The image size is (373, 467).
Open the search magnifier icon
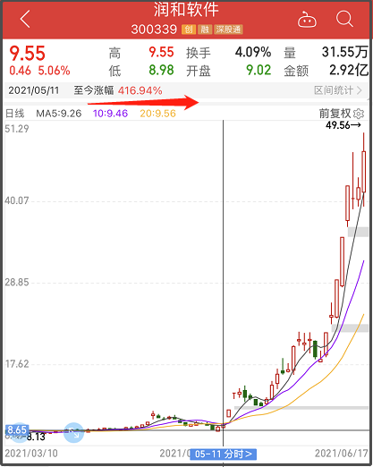tap(344, 19)
